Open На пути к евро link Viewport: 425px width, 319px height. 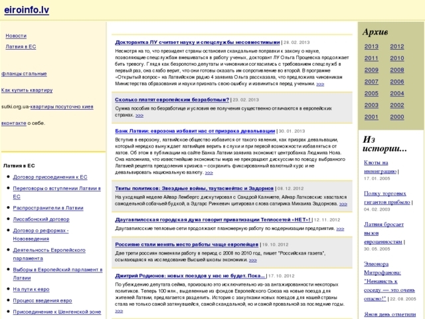click(x=31, y=289)
